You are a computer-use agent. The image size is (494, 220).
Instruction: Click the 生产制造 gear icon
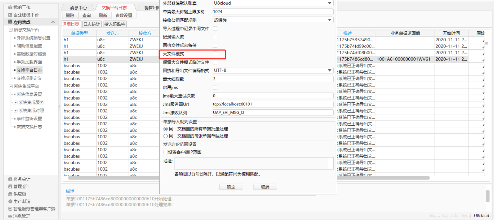(10, 201)
